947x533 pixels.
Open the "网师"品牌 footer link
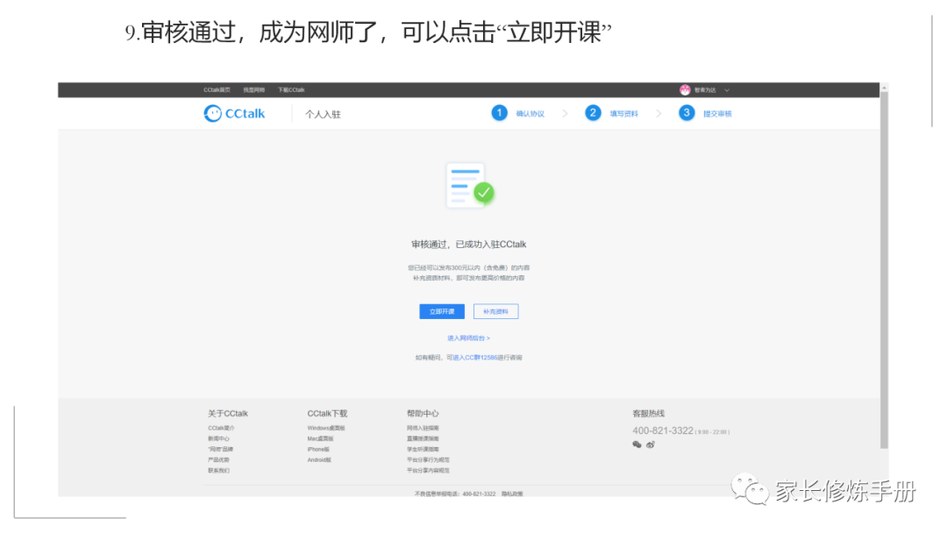click(220, 449)
